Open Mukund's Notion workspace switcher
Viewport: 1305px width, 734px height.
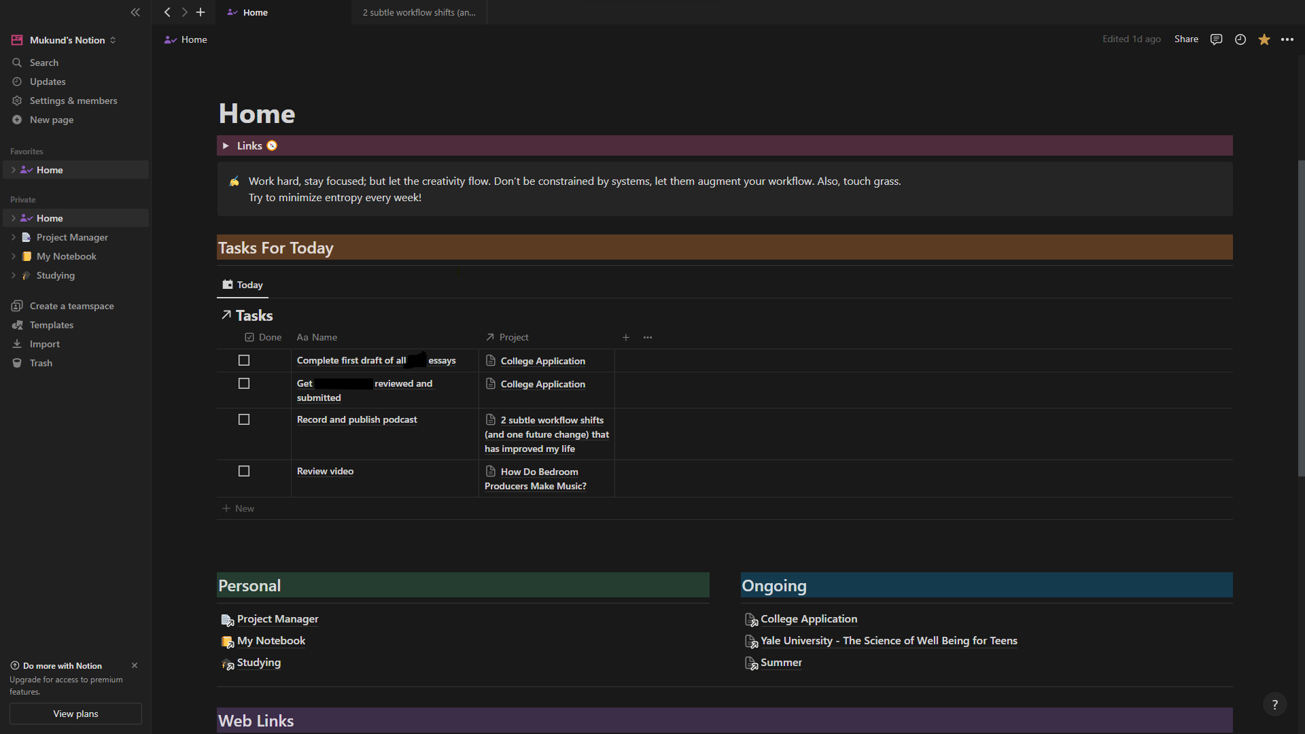coord(67,40)
